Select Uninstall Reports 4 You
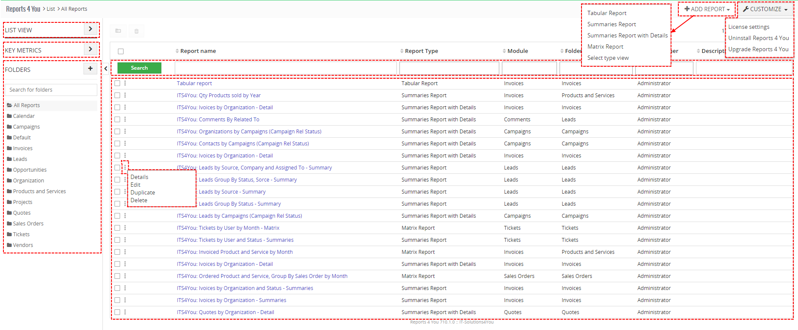This screenshot has height=330, width=798. [758, 38]
